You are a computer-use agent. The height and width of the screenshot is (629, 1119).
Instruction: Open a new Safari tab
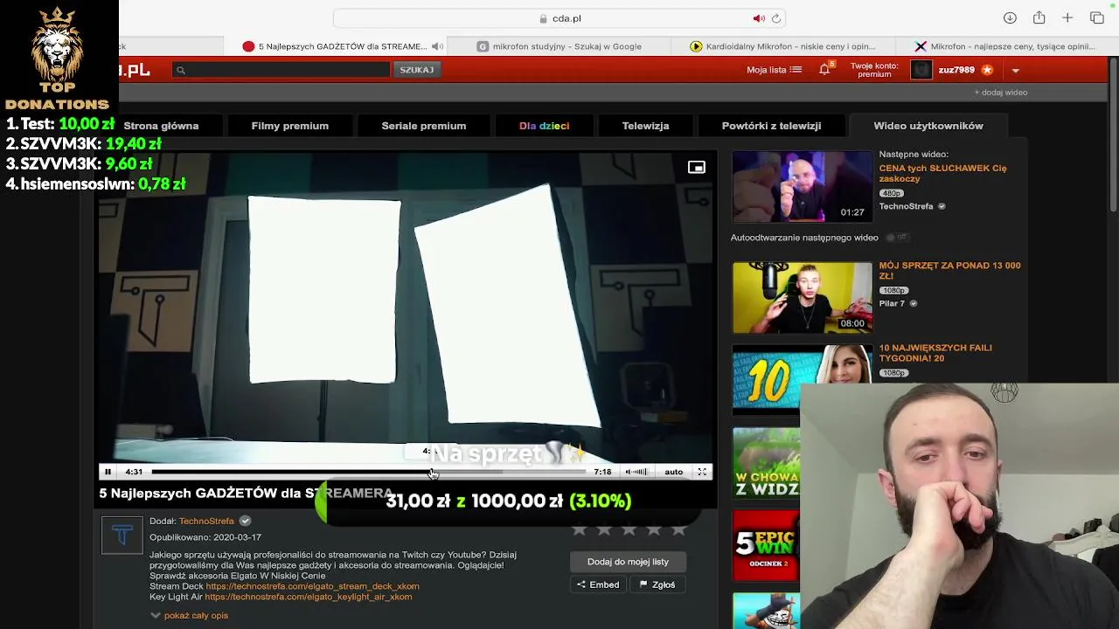pos(1067,18)
